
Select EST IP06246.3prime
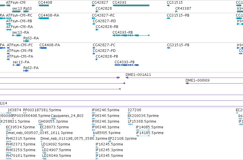coord(106,121)
